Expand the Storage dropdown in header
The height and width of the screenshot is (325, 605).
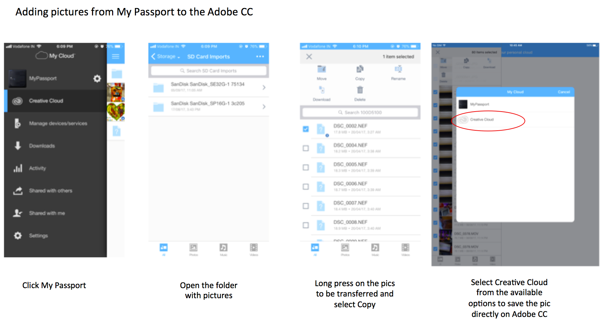point(166,57)
